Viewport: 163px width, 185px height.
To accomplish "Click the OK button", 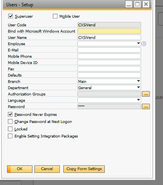I will [20, 169].
